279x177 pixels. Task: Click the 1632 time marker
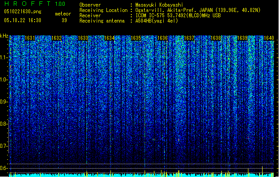(57, 38)
